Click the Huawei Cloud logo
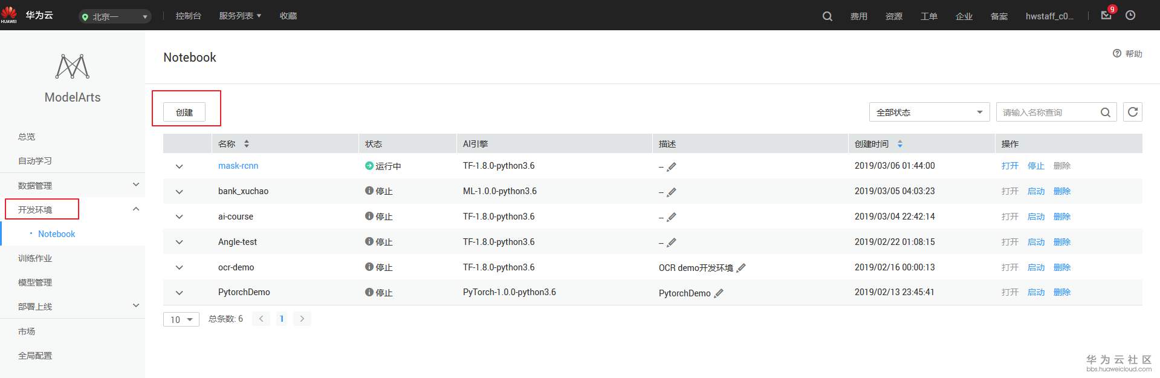Image resolution: width=1160 pixels, height=378 pixels. pyautogui.click(x=27, y=15)
